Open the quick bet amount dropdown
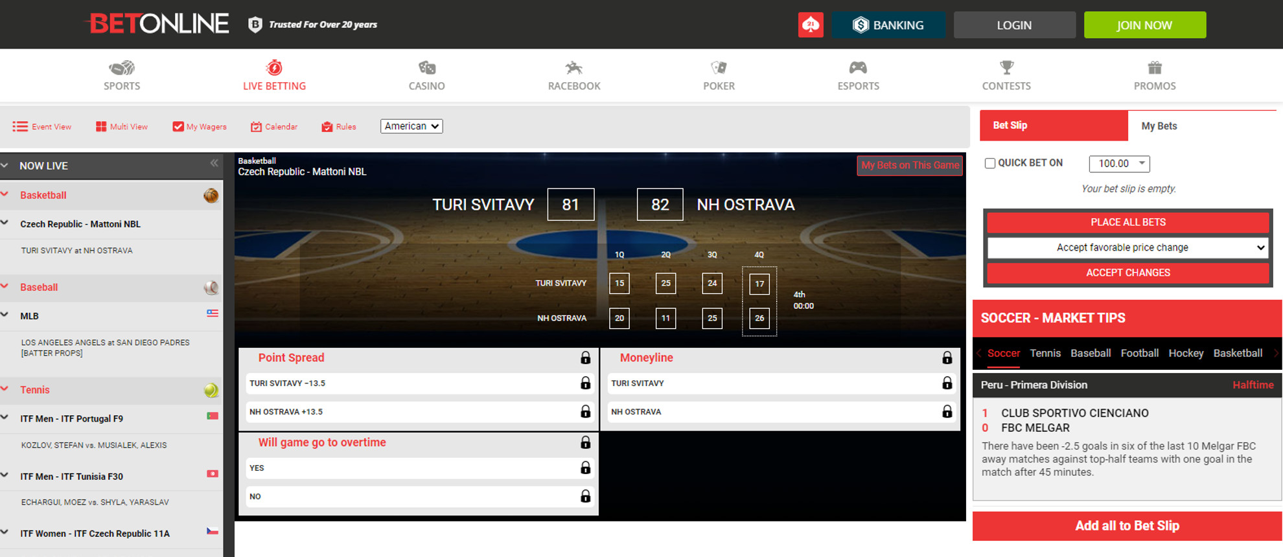1283x557 pixels. tap(1119, 164)
